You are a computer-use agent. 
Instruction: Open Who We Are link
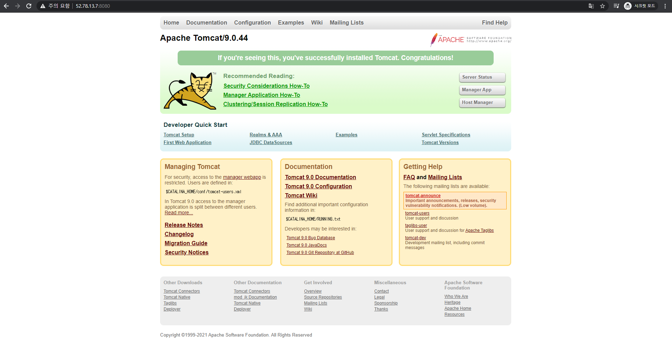456,296
